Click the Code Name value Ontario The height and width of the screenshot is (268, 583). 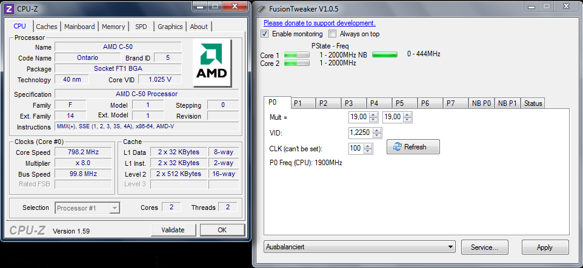point(87,57)
